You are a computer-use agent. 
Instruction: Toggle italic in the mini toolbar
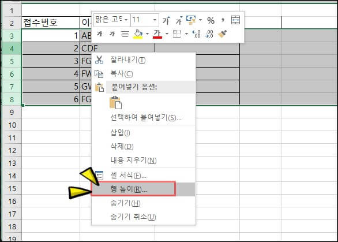click(112, 33)
